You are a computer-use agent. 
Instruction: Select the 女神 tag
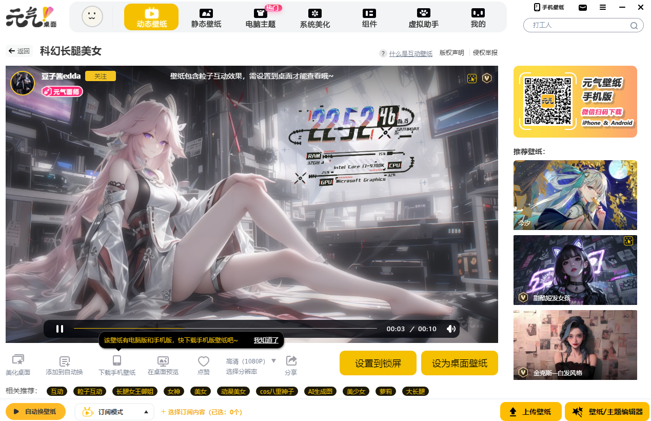coord(174,392)
